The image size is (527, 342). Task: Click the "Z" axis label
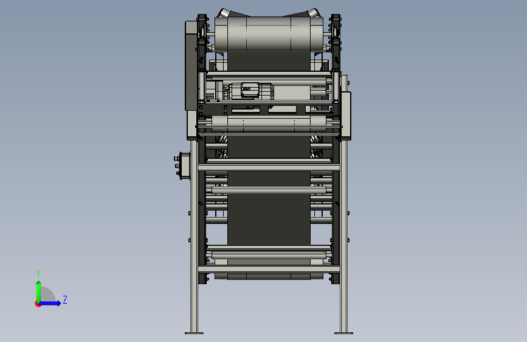(65, 299)
